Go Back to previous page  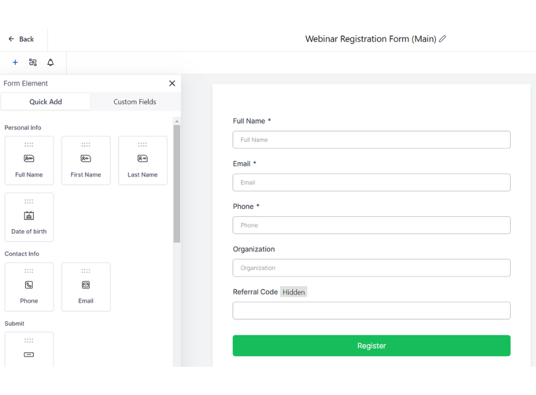pos(21,39)
